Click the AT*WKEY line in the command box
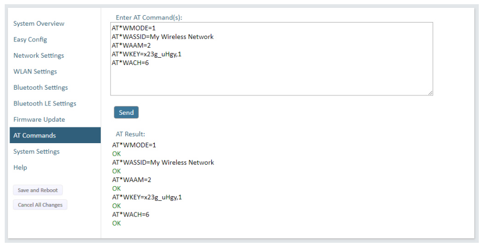This screenshot has width=483, height=247. pos(148,54)
